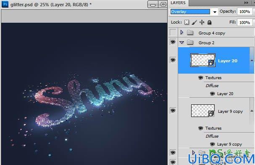255x165 pixels.
Task: Collapse Layer 20 effects arrow
Action: 252,60
